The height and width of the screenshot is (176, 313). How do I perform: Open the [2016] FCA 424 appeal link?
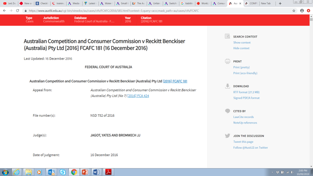pos(138,96)
